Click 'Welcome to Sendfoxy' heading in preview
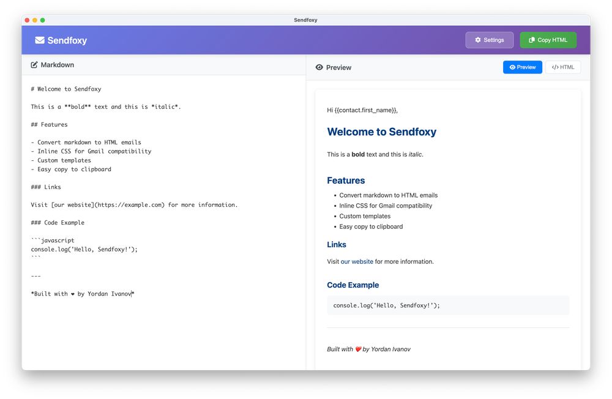612x399 pixels. click(382, 132)
